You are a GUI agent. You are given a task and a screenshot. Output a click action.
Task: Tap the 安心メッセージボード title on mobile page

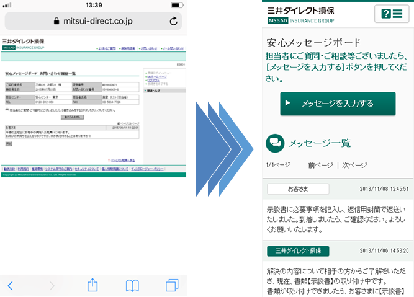click(313, 42)
